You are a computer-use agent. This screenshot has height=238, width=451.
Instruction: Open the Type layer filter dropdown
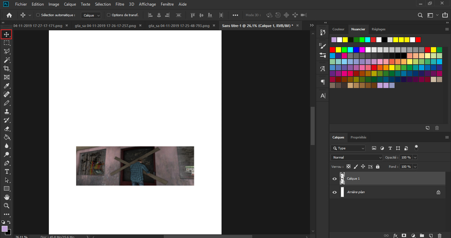coord(348,148)
